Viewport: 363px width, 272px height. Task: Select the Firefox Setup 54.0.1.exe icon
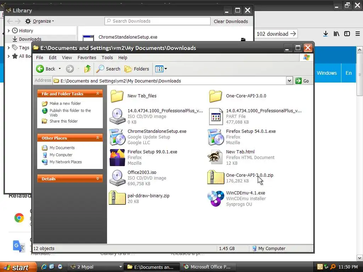point(216,137)
